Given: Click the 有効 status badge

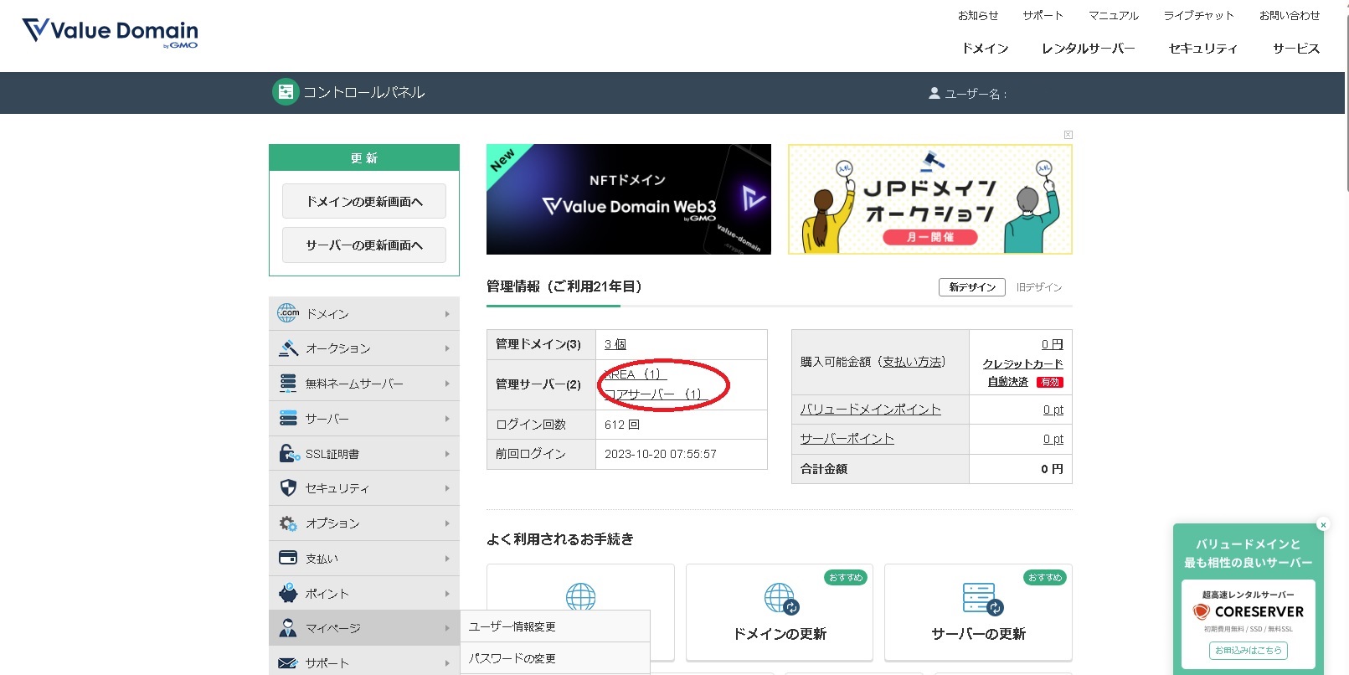Looking at the screenshot, I should [1050, 382].
